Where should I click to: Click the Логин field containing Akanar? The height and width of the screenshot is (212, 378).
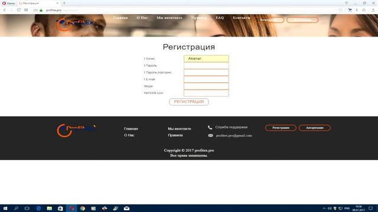tap(206, 59)
